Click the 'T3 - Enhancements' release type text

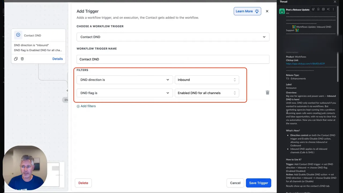(x=296, y=79)
